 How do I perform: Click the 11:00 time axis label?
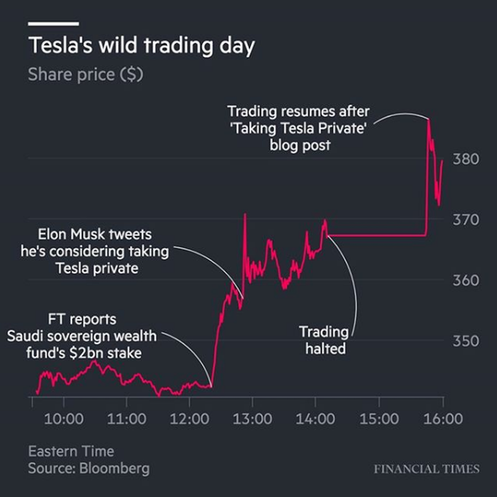(126, 419)
